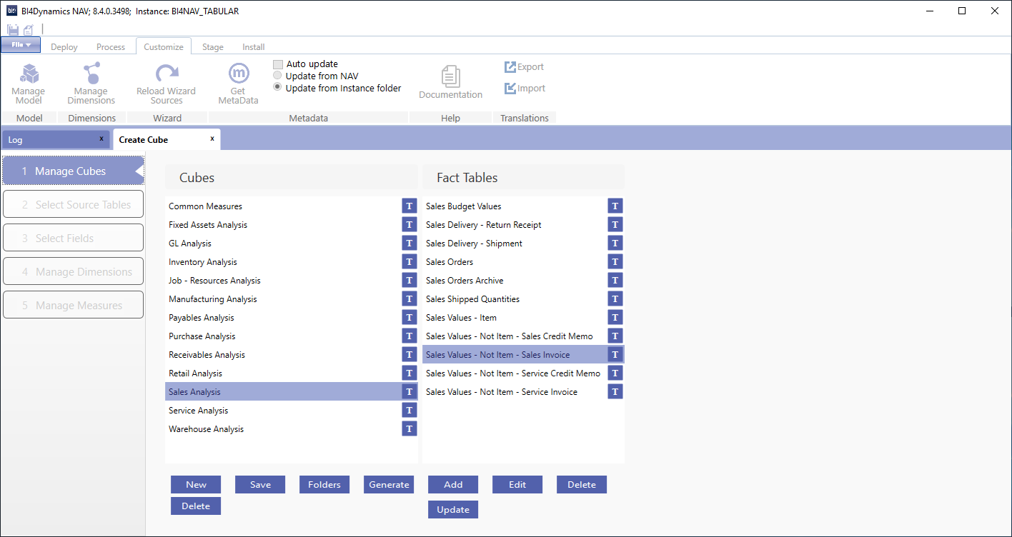Go to step 1 Manage Cubes
The height and width of the screenshot is (537, 1012).
pos(73,171)
